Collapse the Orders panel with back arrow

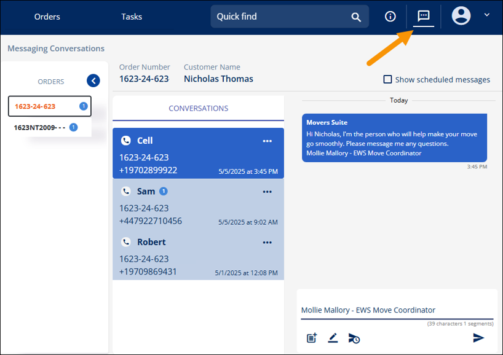pos(93,80)
